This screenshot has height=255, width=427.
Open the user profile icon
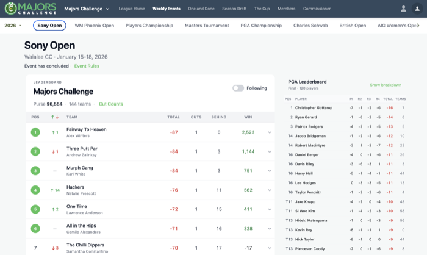click(404, 9)
